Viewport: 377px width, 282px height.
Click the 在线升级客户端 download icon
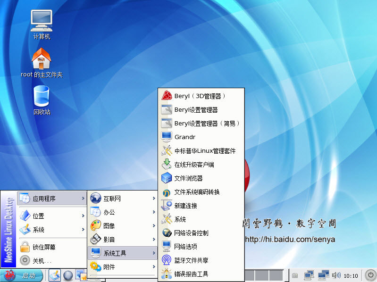[x=167, y=165]
